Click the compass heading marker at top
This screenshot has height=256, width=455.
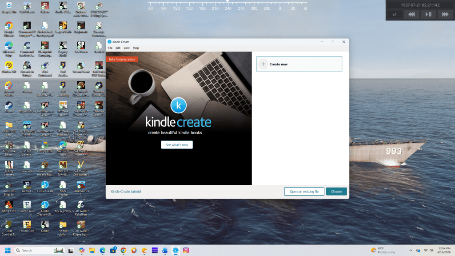[x=228, y=2]
